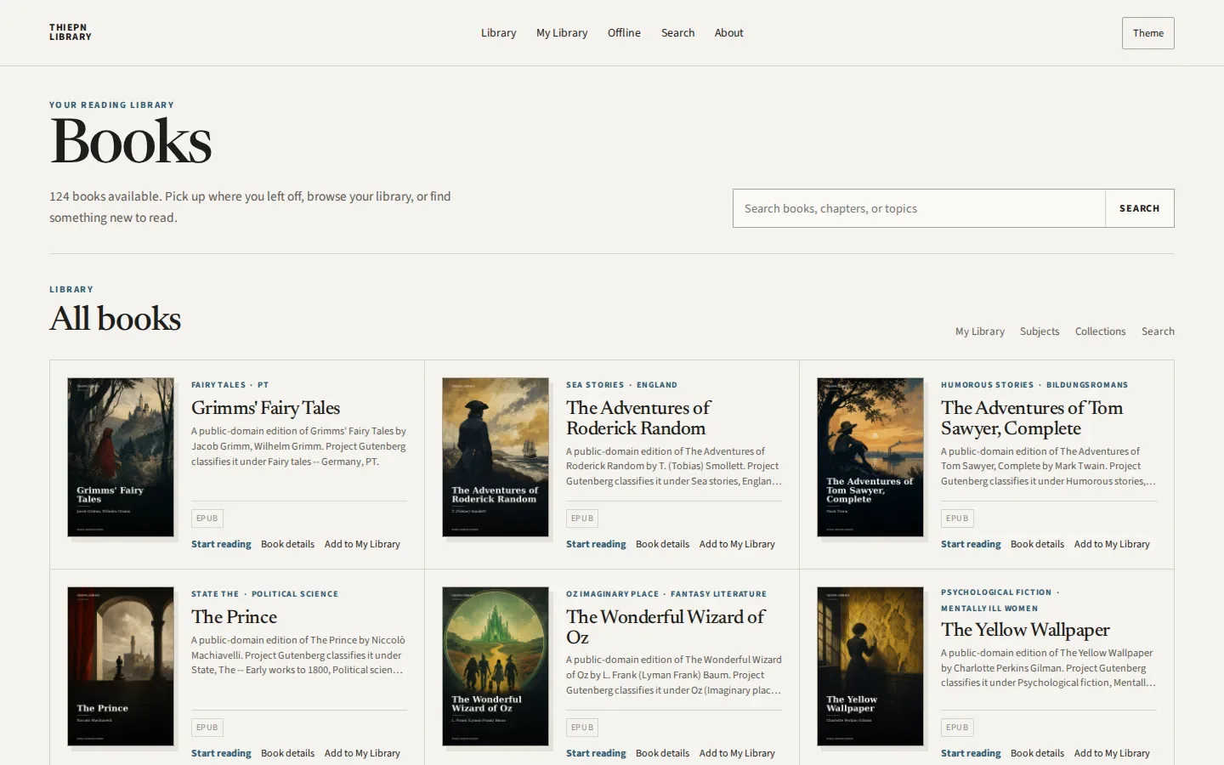
Task: Click the Fairy Tales subject tag
Action: (218, 385)
